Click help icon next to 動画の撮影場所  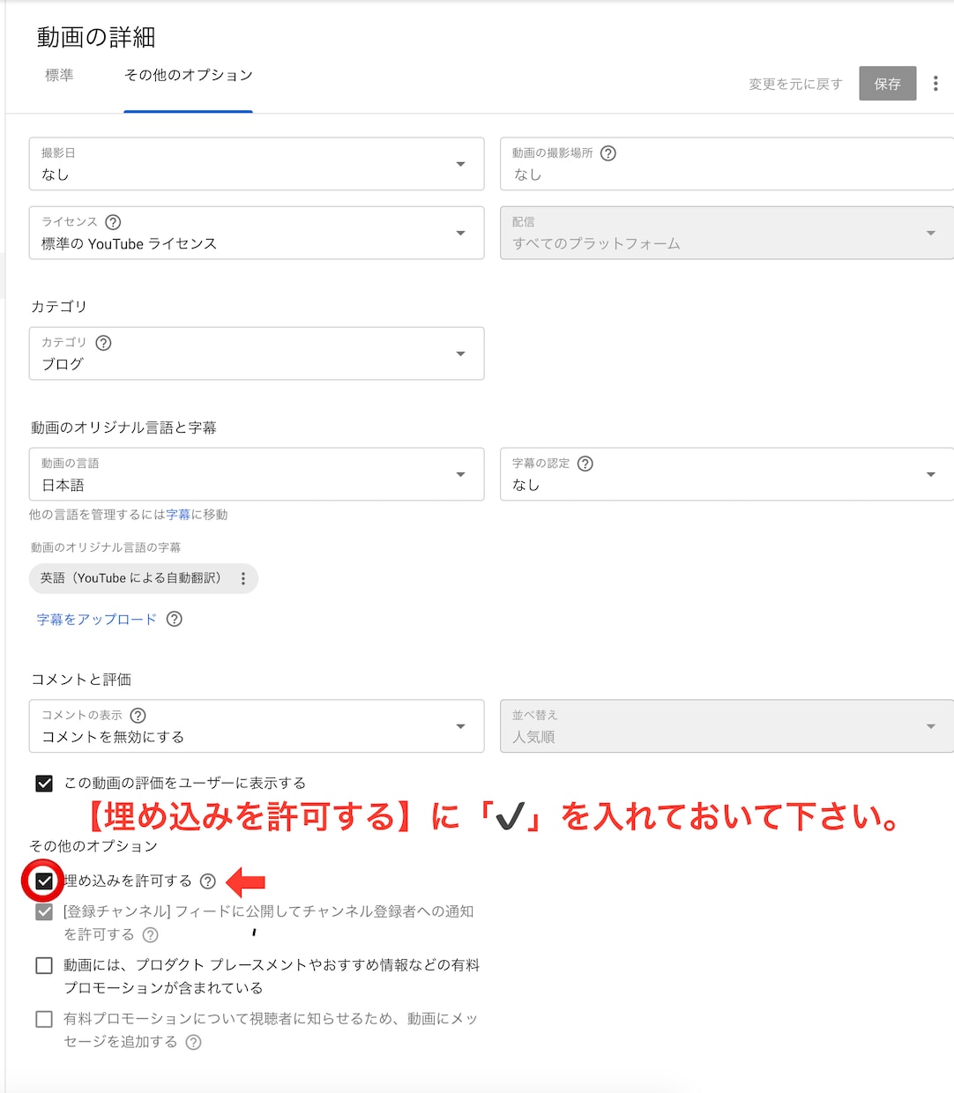[608, 153]
